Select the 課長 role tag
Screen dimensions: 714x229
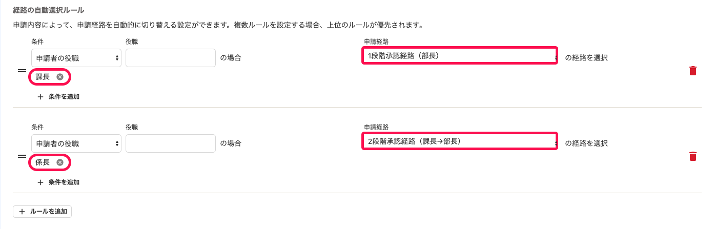pos(43,77)
